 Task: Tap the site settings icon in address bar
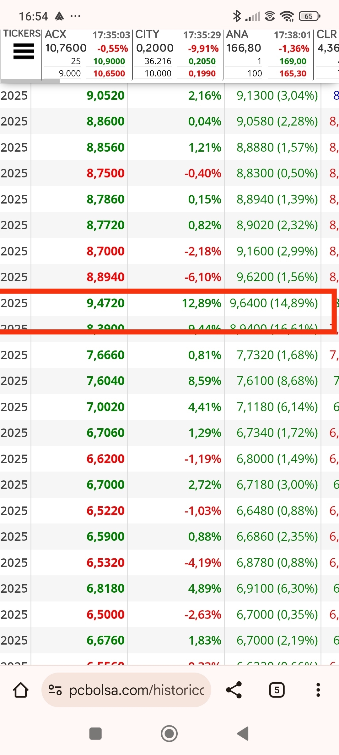[x=55, y=690]
